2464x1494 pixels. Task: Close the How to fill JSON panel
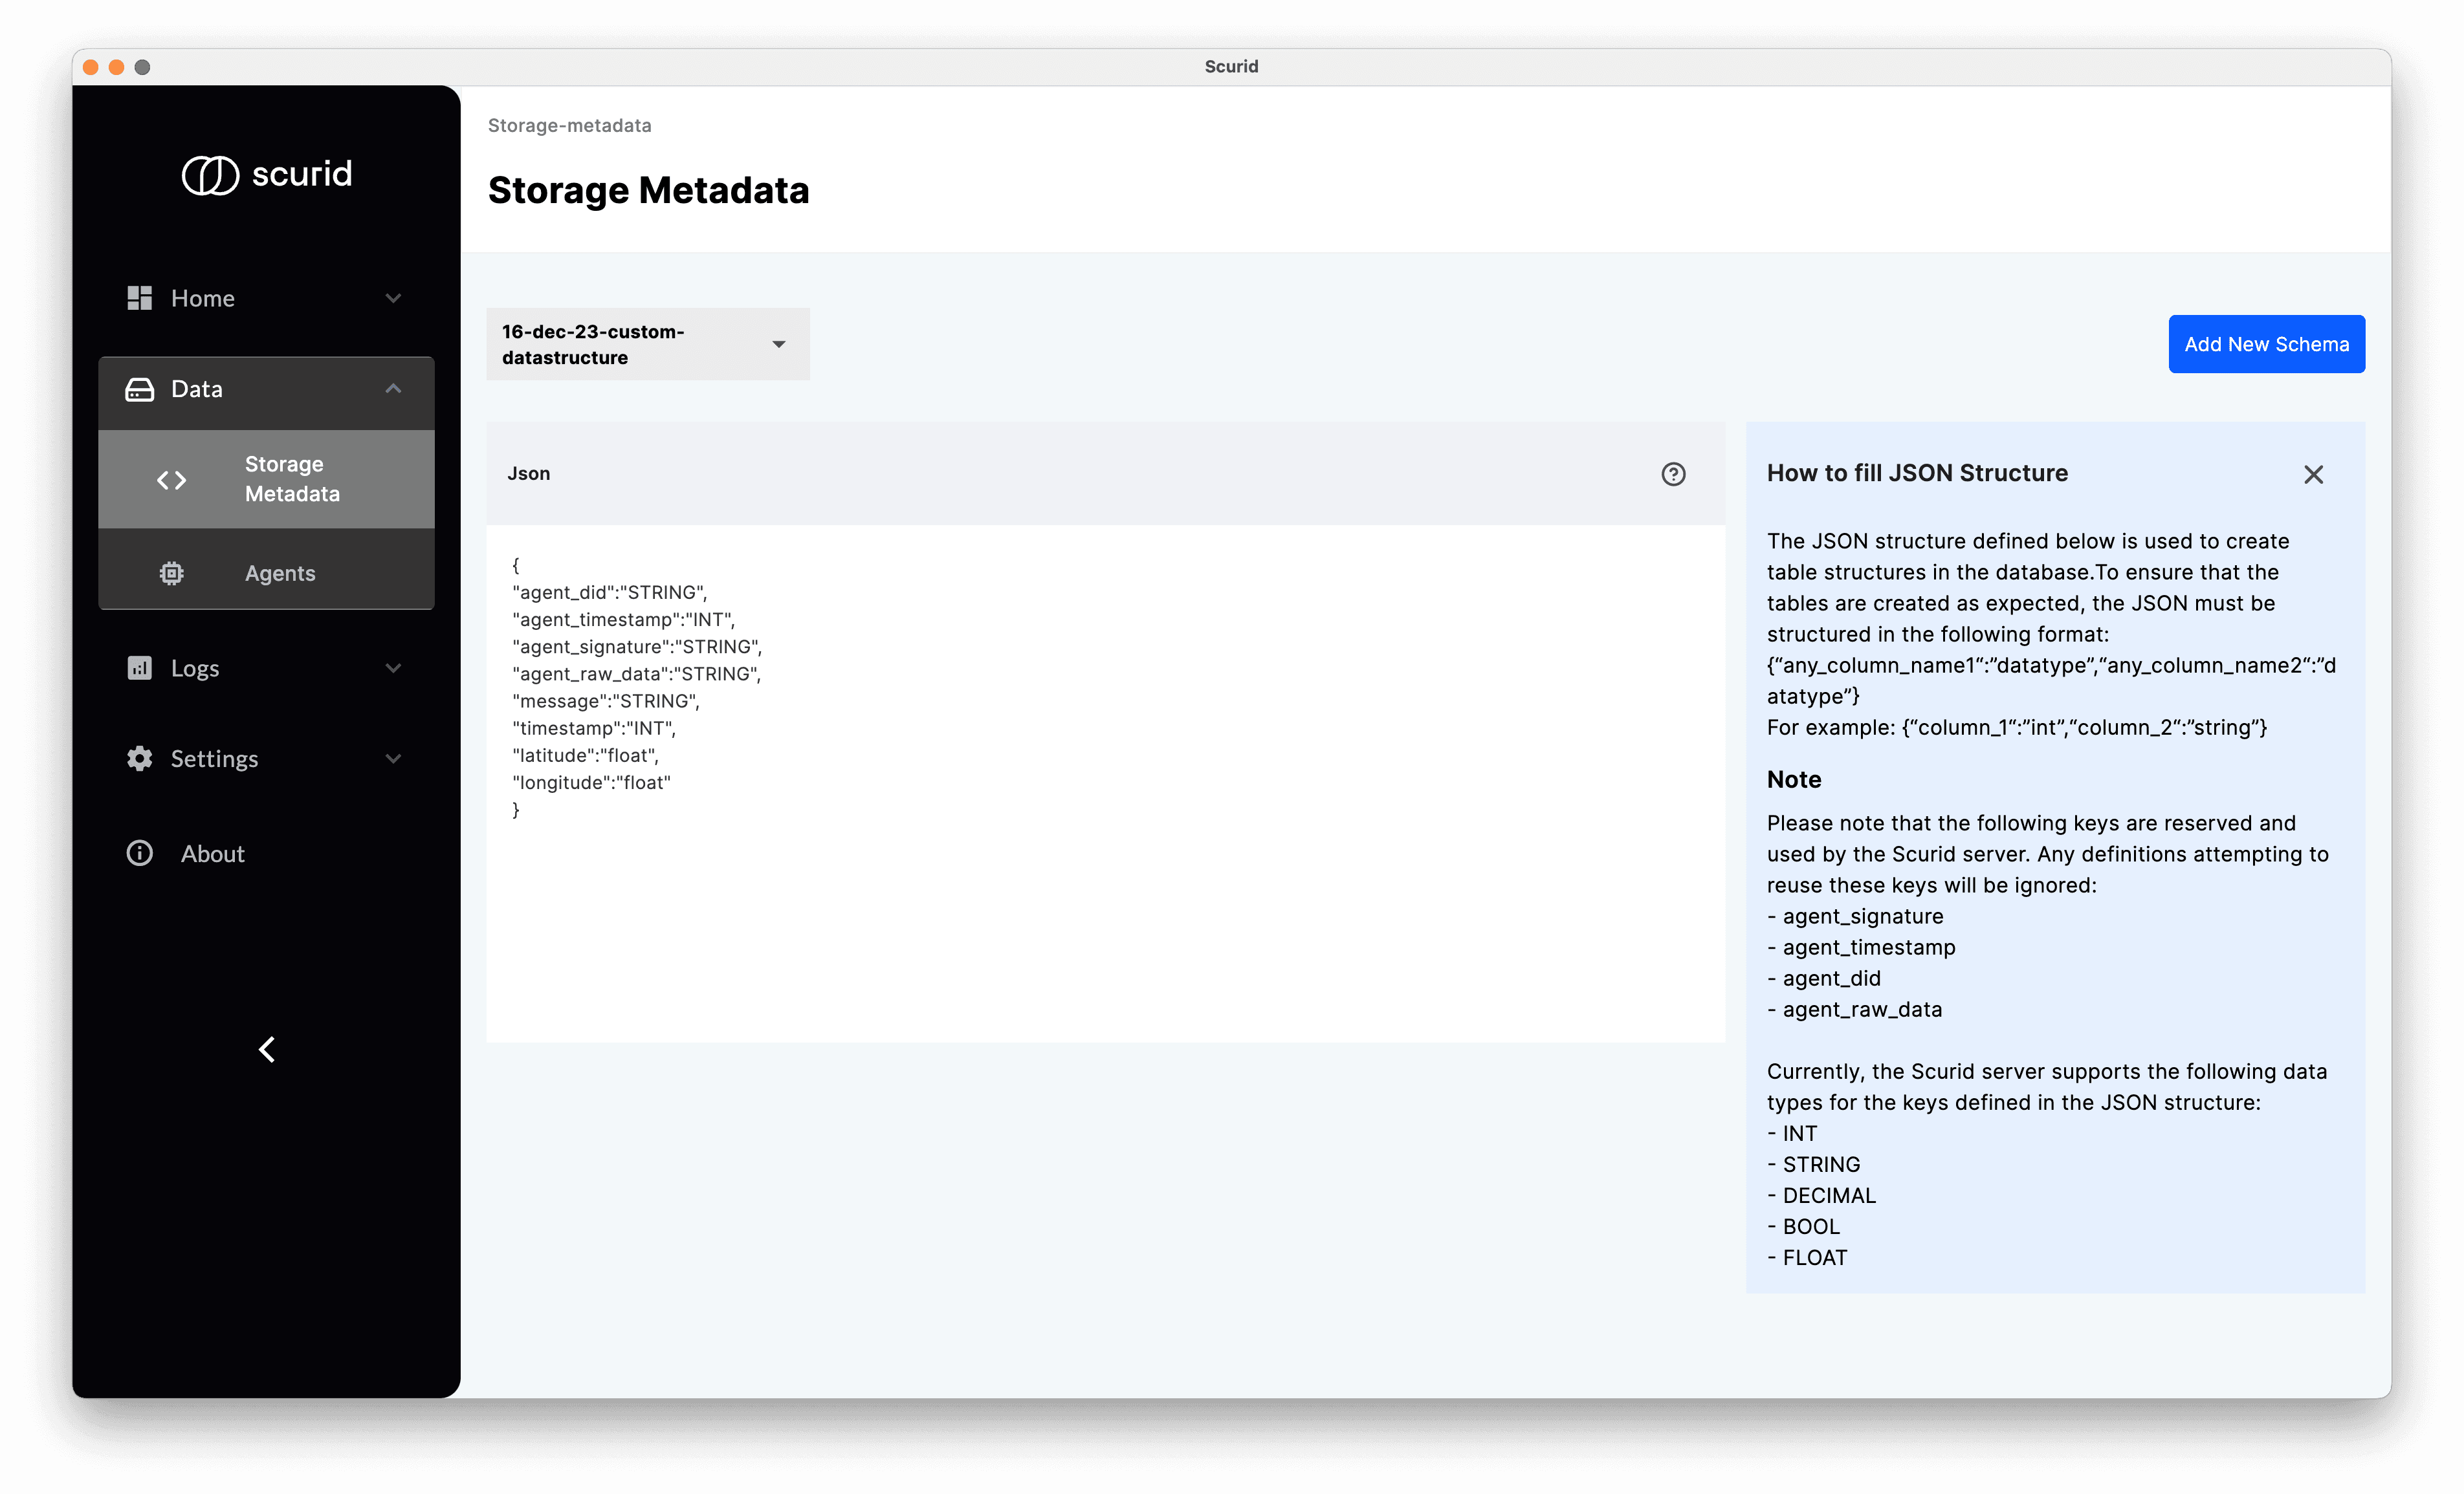[2313, 473]
